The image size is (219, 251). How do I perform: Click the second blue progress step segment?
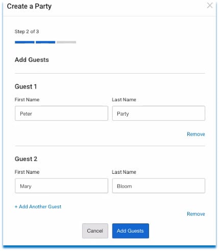[x=45, y=42]
